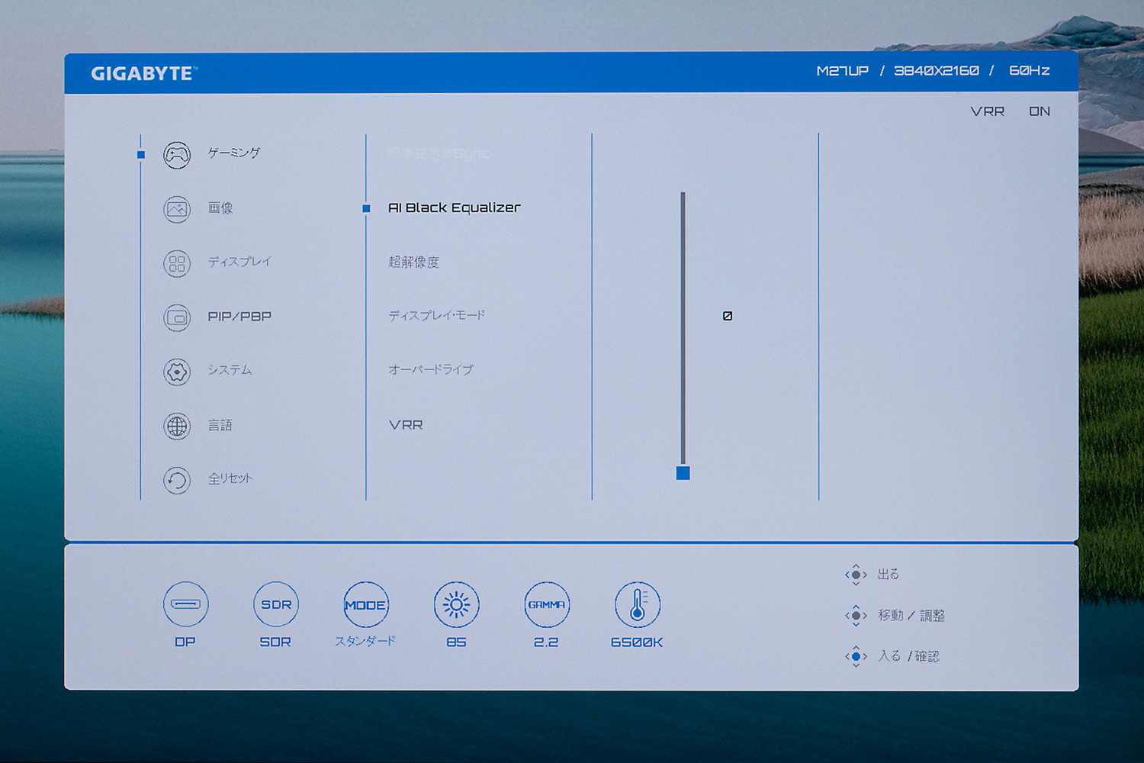This screenshot has height=763, width=1144.
Task: Open the ゲーミング menu category
Action: click(234, 153)
